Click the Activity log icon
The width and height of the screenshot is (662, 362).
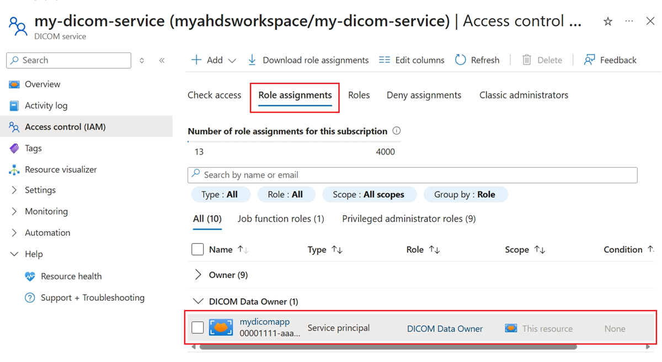(14, 105)
